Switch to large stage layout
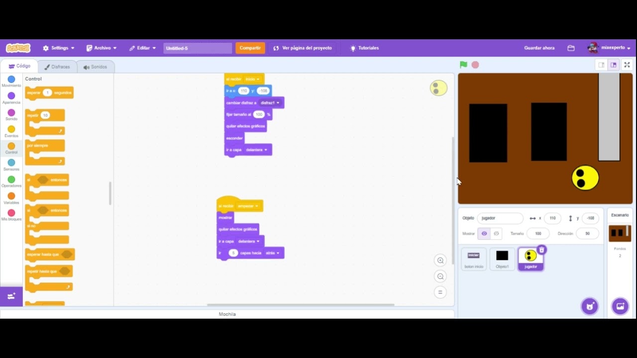The width and height of the screenshot is (637, 358). 614,65
